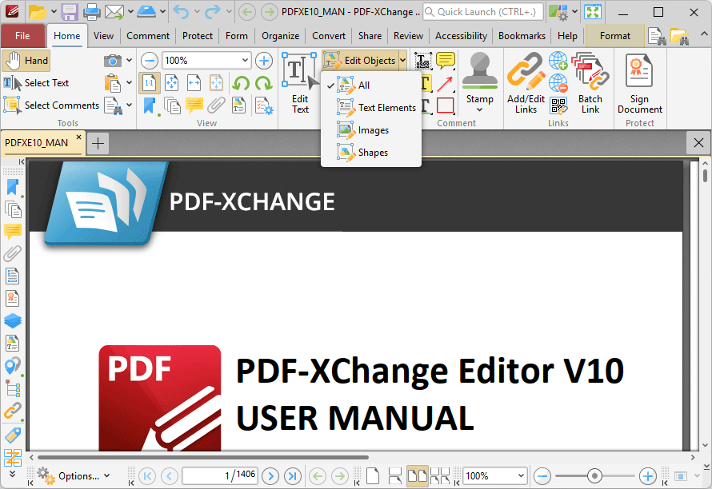This screenshot has width=712, height=489.
Task: Click the Print icon in quick toolbar
Action: (92, 12)
